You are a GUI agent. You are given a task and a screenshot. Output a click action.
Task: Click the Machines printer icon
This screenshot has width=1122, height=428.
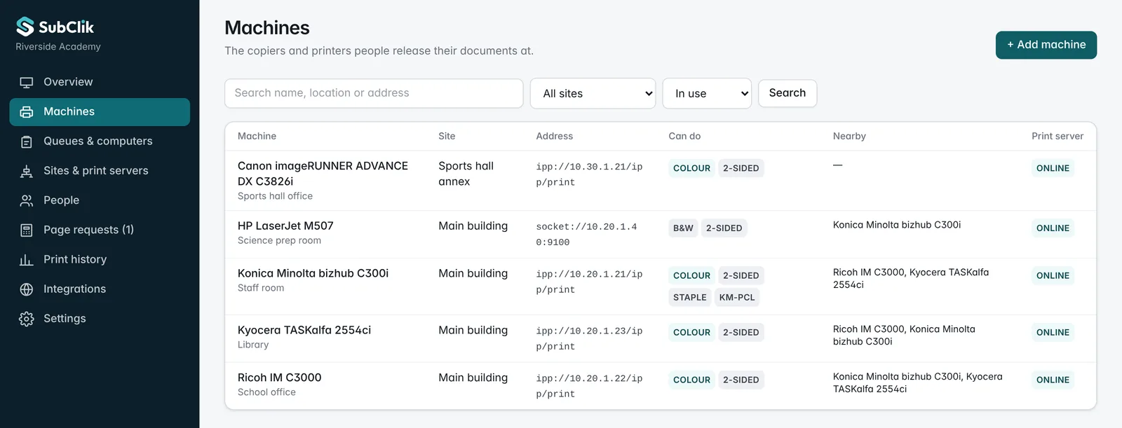[x=27, y=112]
